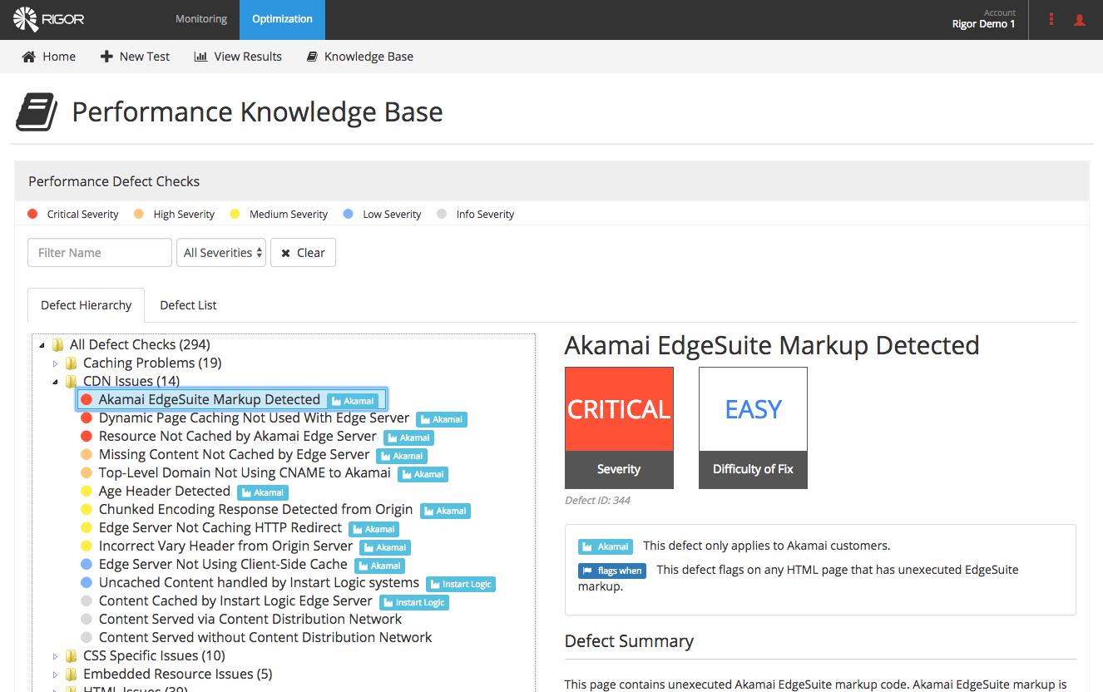Open Knowledge Base toolbar link
The width and height of the screenshot is (1103, 692).
pos(360,57)
